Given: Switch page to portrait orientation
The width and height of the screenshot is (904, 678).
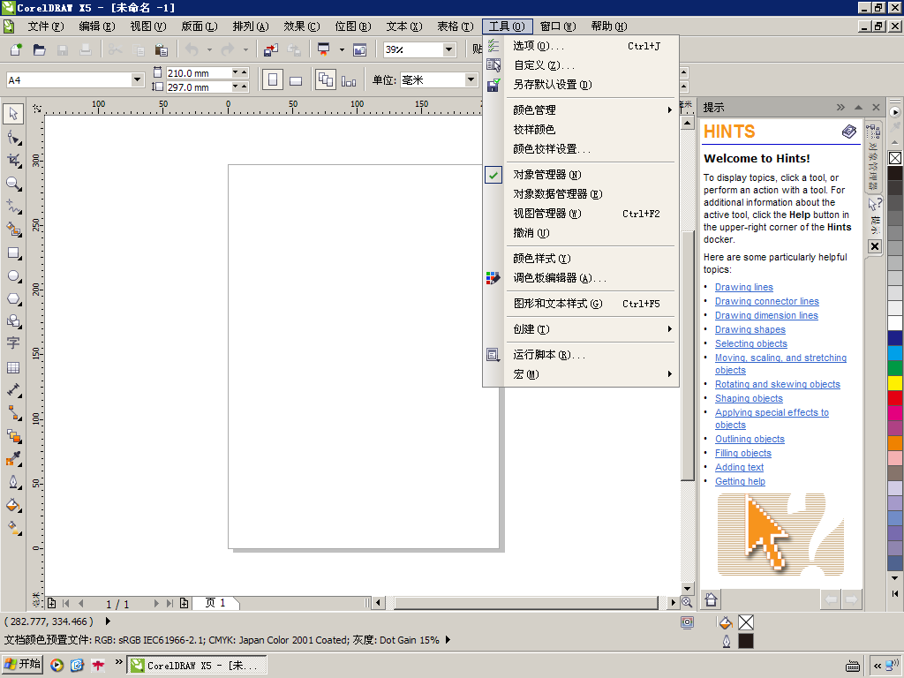Looking at the screenshot, I should tap(273, 80).
